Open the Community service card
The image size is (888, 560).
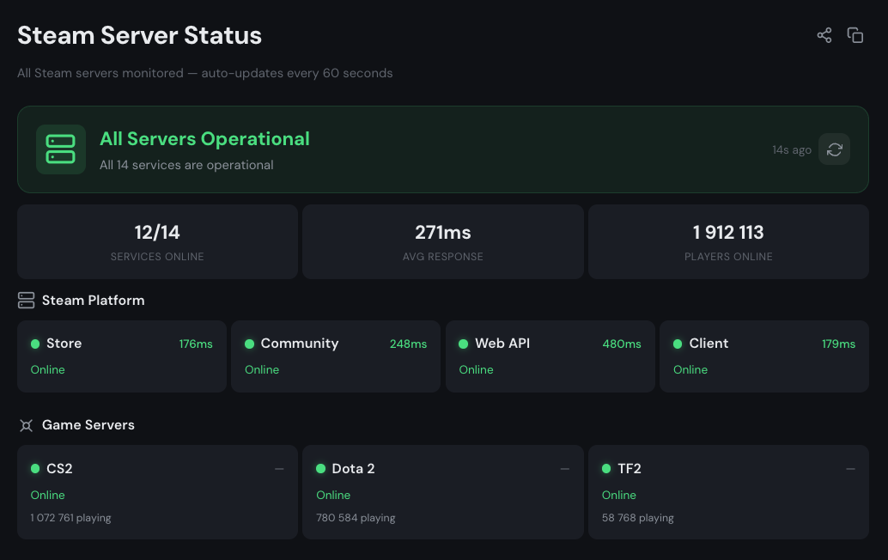point(336,356)
